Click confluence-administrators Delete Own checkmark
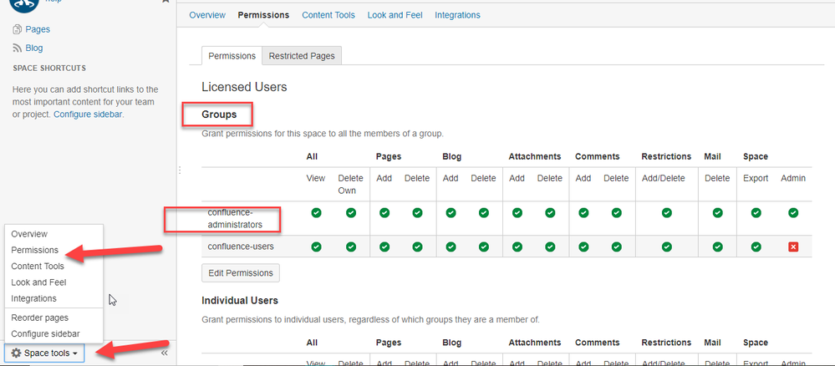The width and height of the screenshot is (835, 366). pos(351,212)
